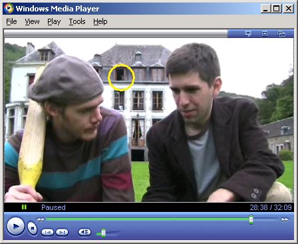Image resolution: width=298 pixels, height=244 pixels.
Task: Click the volume slider handle
Action: [x=104, y=233]
